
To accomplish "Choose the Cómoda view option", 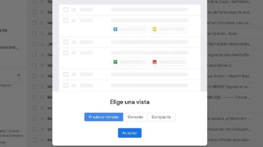I will tap(135, 117).
